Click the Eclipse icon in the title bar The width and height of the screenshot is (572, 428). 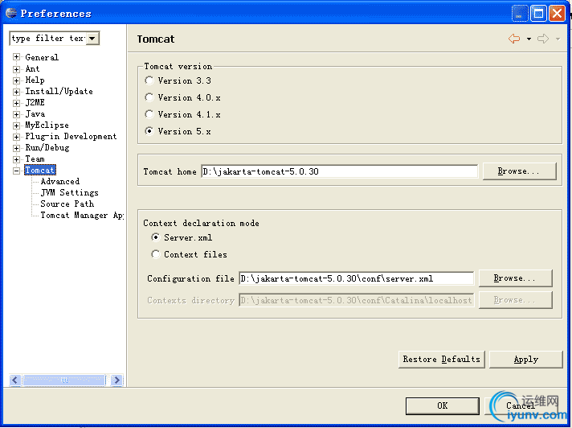click(11, 13)
